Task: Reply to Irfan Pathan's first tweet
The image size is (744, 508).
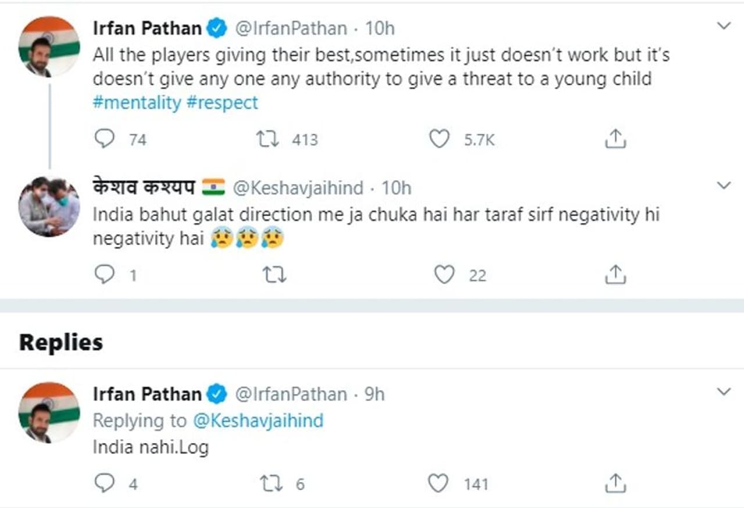Action: pyautogui.click(x=105, y=139)
